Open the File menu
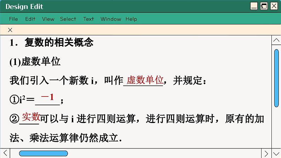The width and height of the screenshot is (281, 158). point(13,19)
